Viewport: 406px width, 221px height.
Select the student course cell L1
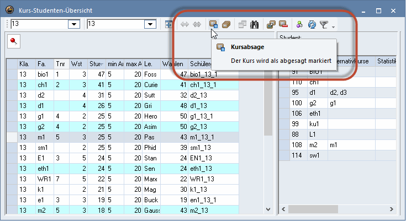click(x=318, y=134)
